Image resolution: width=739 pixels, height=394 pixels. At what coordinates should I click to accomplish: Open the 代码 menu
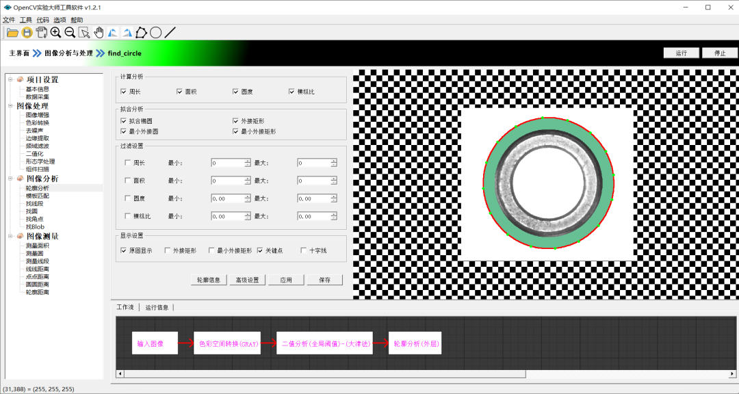[x=43, y=20]
